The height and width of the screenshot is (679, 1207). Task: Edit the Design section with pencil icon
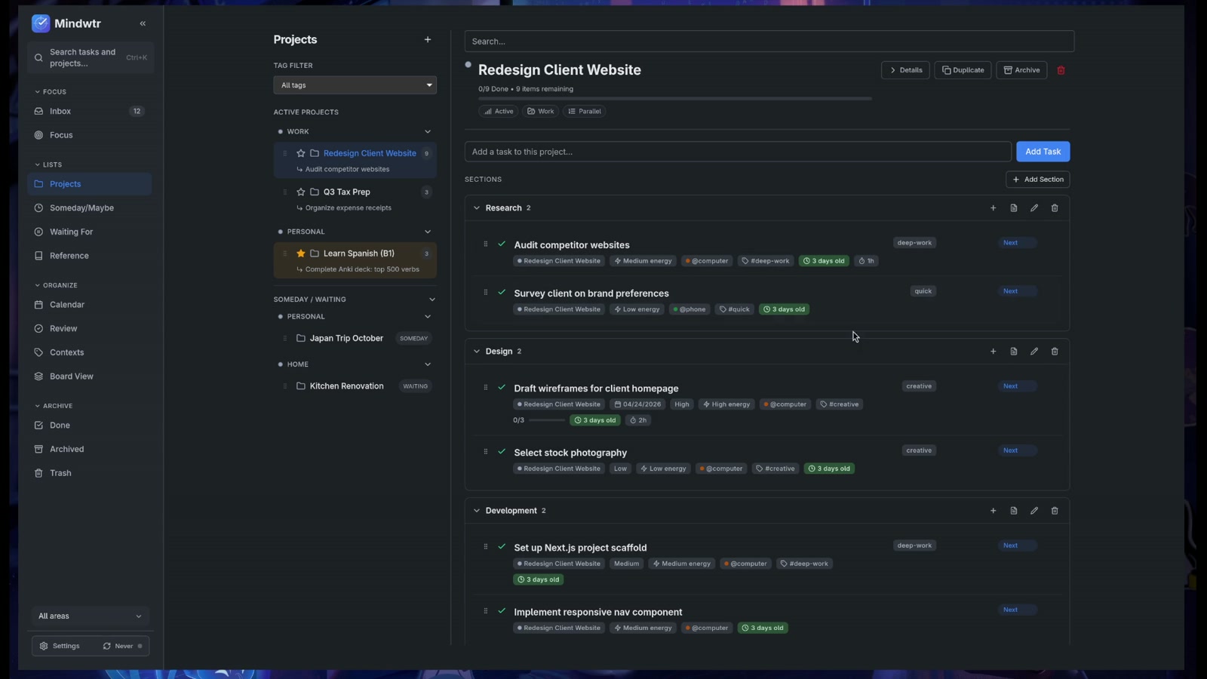pyautogui.click(x=1034, y=352)
